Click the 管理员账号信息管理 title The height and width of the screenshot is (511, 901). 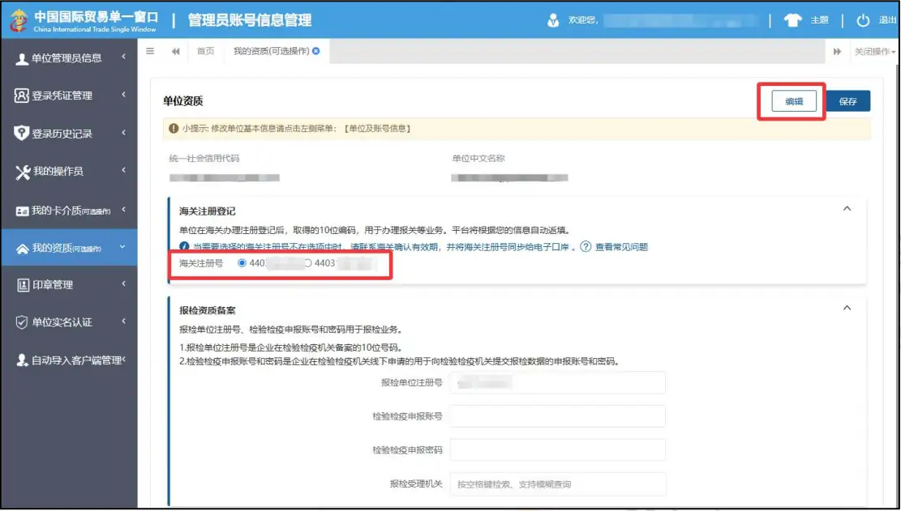(x=250, y=20)
